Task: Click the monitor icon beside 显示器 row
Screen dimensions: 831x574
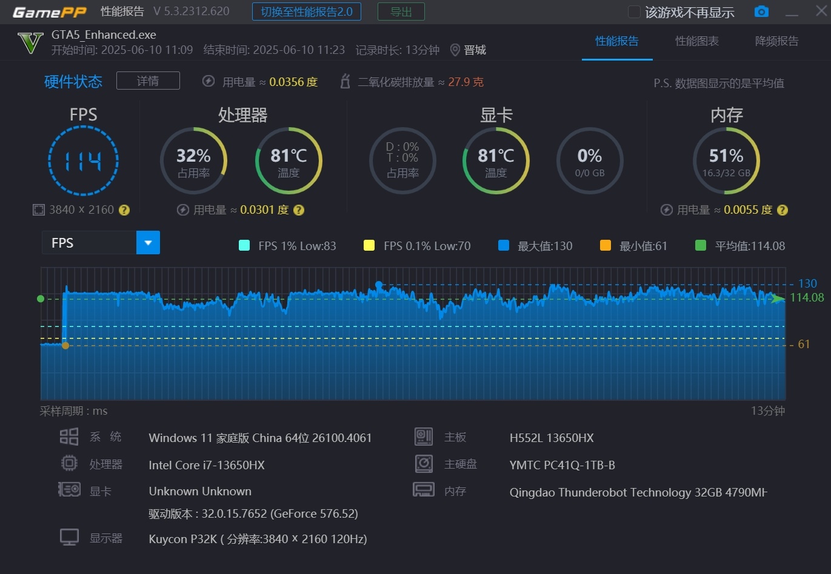Action: click(69, 538)
